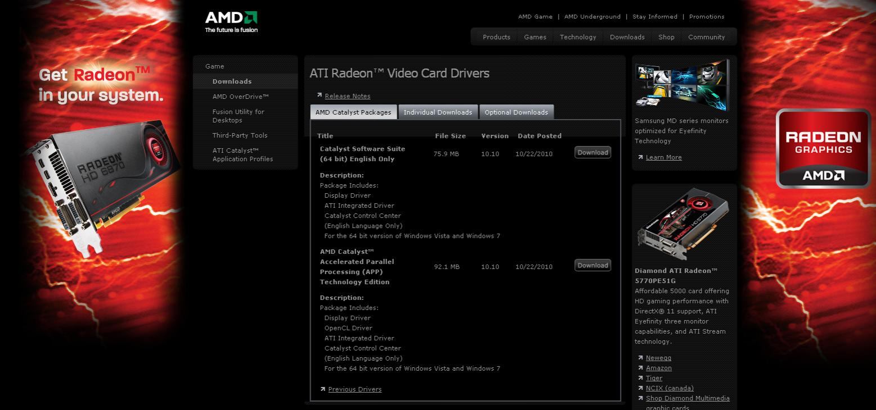Click the OpenCL Driver line
876x410 pixels.
point(348,328)
